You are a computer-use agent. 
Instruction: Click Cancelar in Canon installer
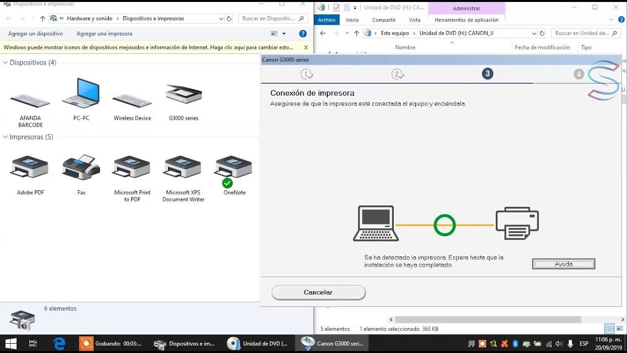tap(318, 292)
